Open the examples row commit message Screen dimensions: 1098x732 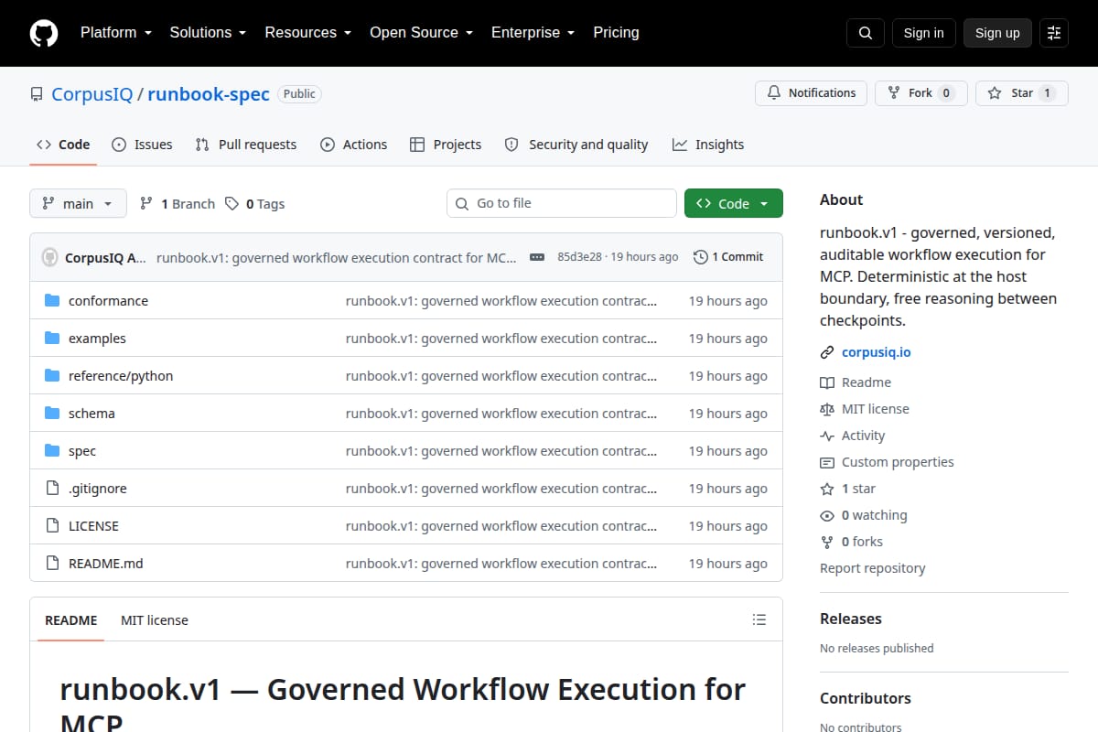click(501, 338)
